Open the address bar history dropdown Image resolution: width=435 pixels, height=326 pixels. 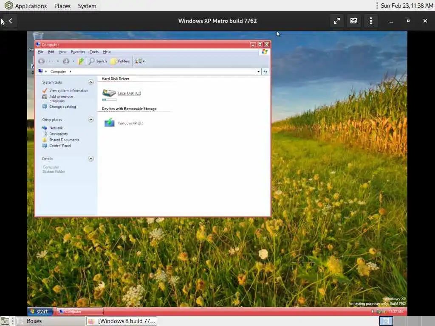[x=259, y=71]
